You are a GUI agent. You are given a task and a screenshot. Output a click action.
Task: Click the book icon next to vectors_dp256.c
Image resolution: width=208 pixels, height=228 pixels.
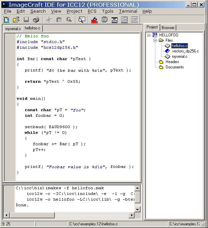[167, 51]
